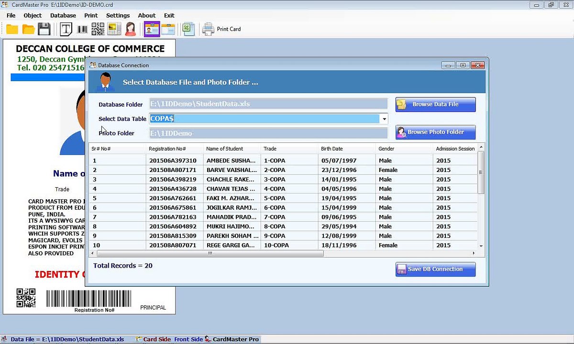Click the Registration No# column header

[175, 149]
